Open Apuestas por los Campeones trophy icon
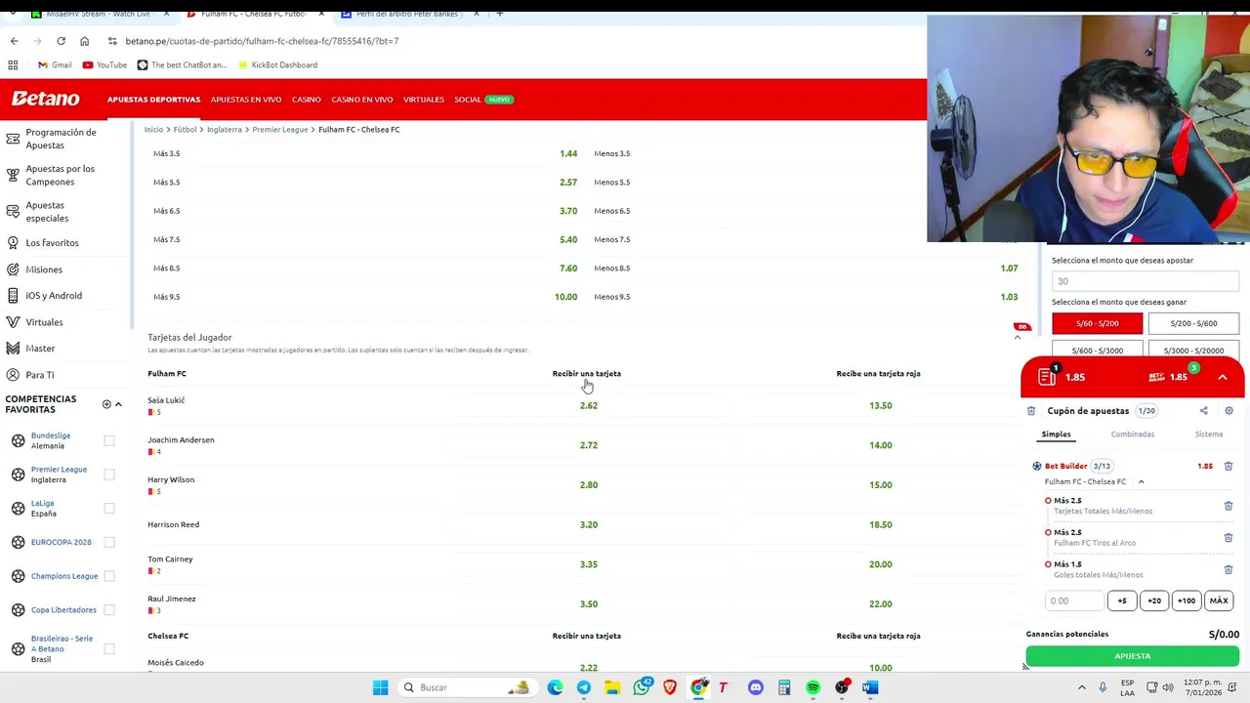The width and height of the screenshot is (1250, 703). pos(13,175)
